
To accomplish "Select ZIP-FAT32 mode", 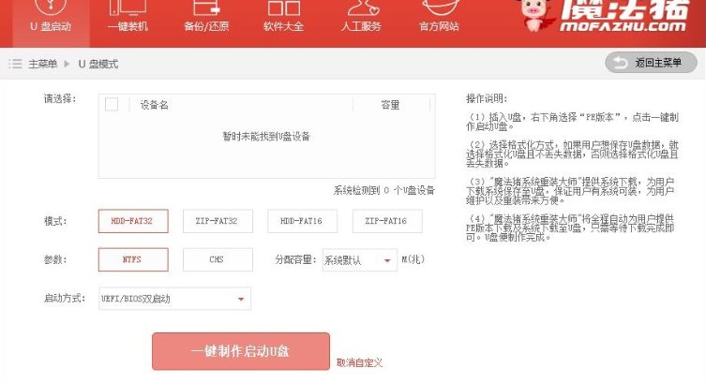I will click(218, 221).
